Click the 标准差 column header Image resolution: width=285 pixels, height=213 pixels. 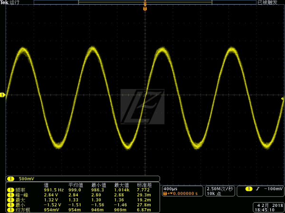point(144,185)
